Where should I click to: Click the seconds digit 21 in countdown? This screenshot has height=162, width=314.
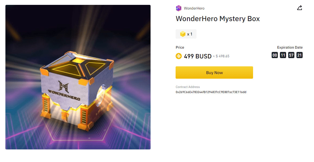[300, 55]
